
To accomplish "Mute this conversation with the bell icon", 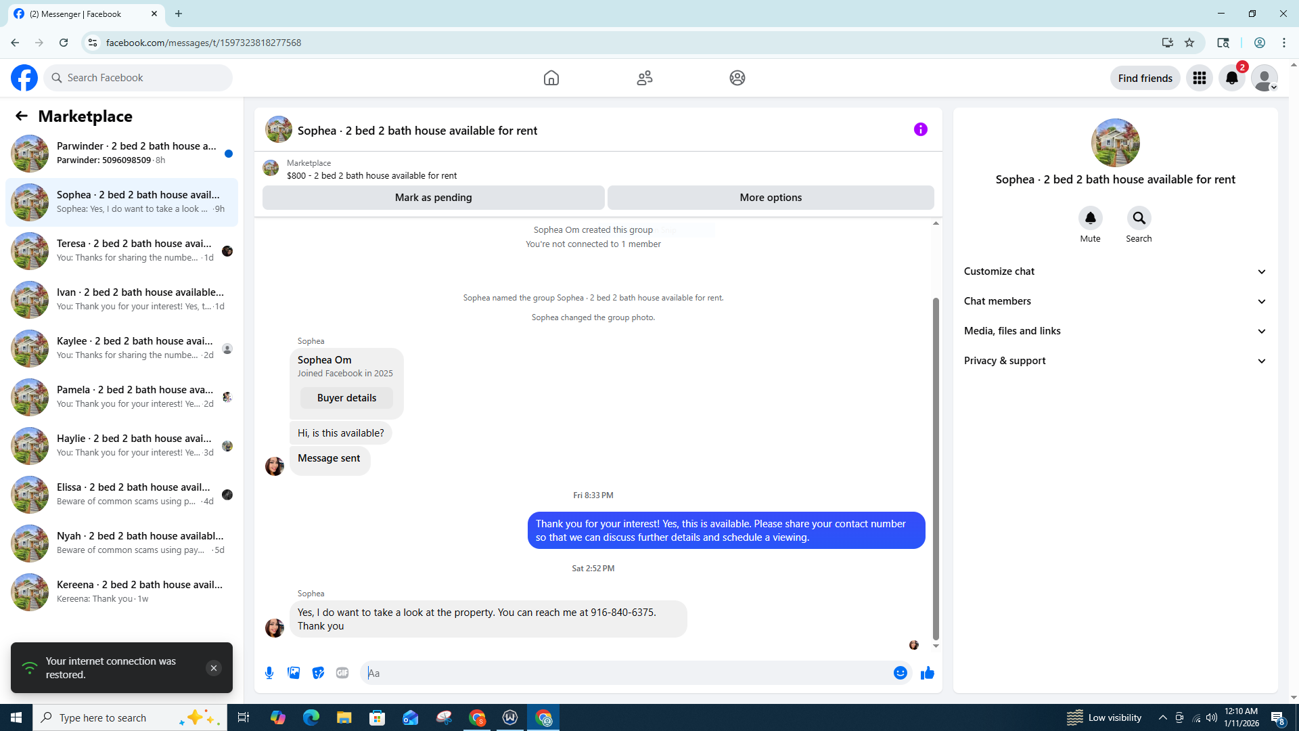I will pos(1091,218).
